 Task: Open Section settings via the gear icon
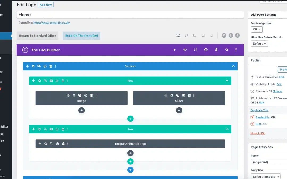(33, 66)
